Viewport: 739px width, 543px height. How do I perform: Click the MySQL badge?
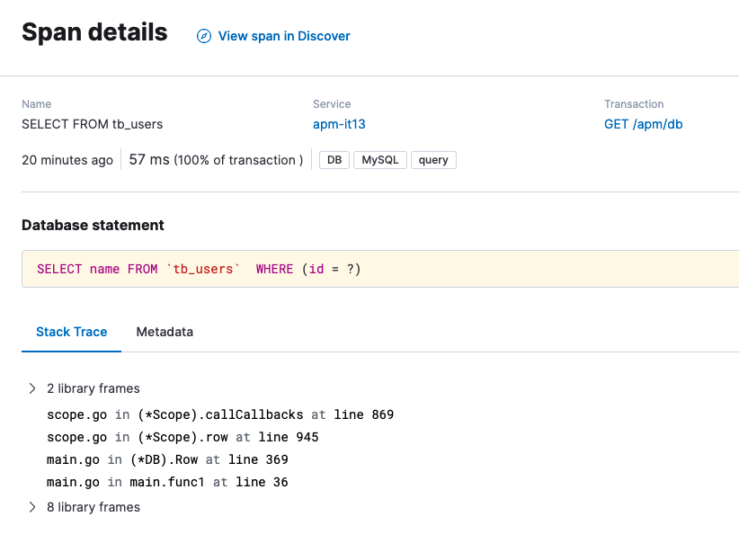(380, 160)
